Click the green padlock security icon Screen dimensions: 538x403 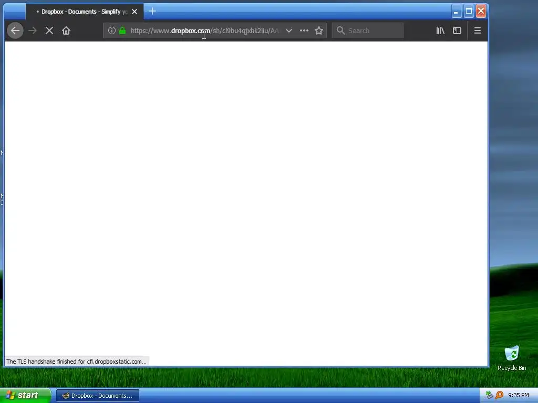tap(122, 30)
